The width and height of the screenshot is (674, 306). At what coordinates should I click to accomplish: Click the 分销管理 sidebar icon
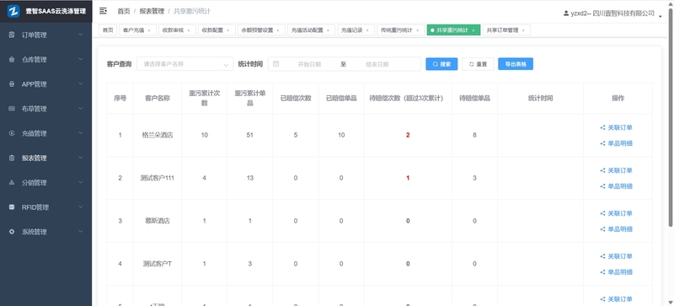(12, 182)
